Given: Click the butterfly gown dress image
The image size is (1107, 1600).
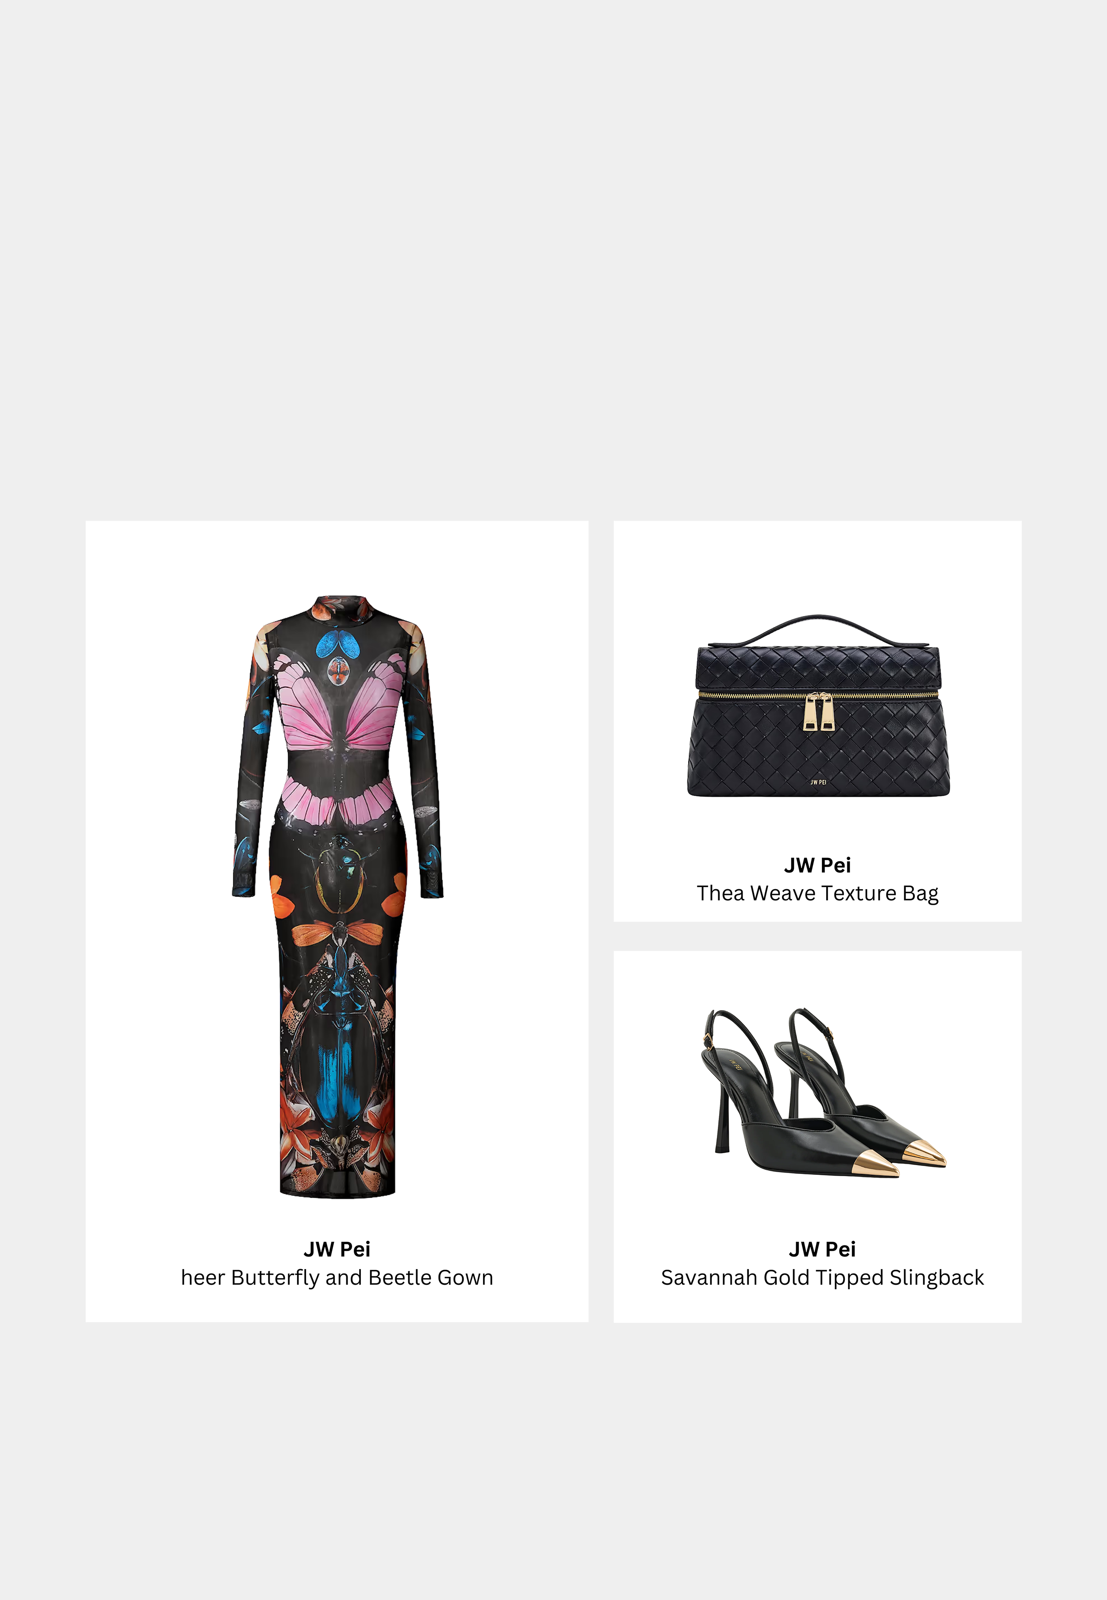Looking at the screenshot, I should (337, 896).
